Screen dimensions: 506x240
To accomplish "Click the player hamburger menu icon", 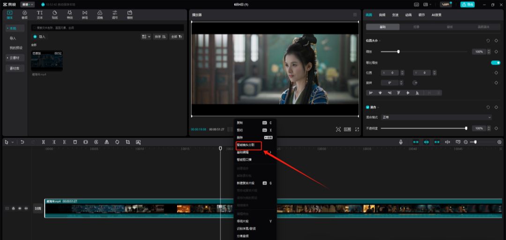I will (x=355, y=15).
